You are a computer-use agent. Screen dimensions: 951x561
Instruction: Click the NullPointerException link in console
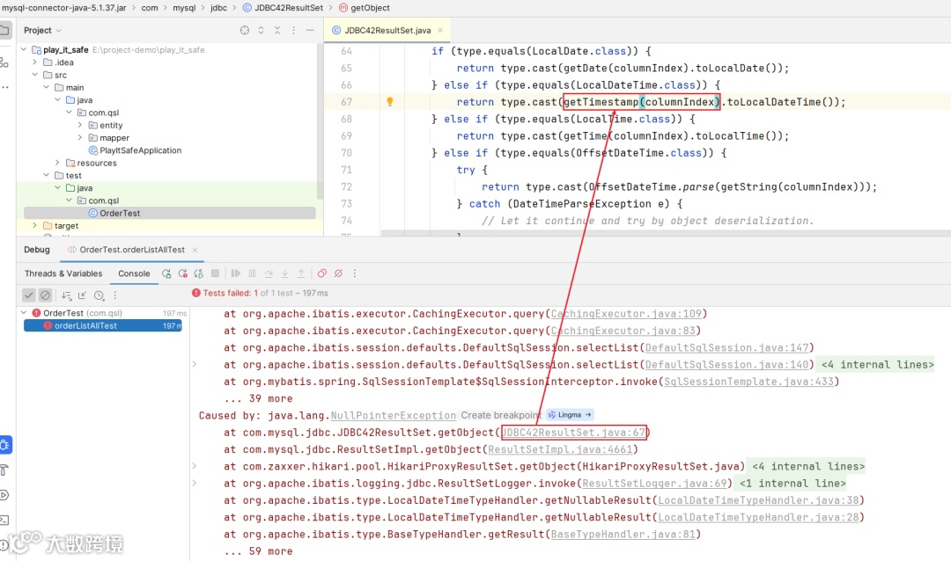click(x=393, y=416)
